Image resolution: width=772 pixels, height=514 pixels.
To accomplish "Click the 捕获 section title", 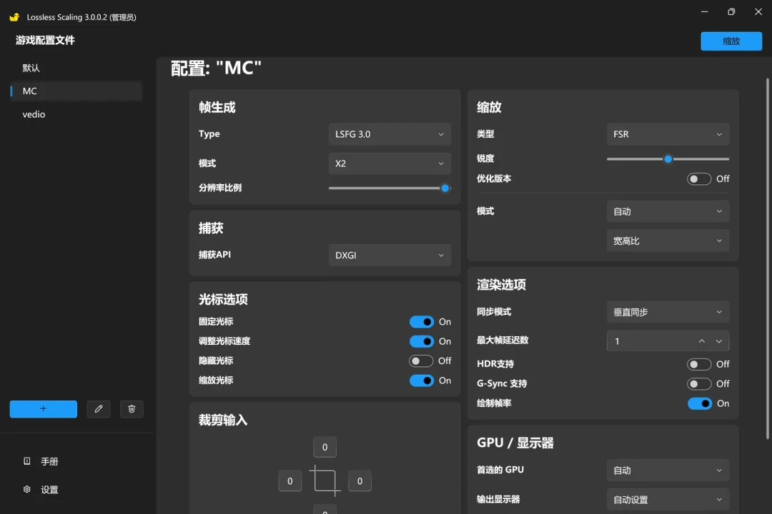I will point(211,228).
